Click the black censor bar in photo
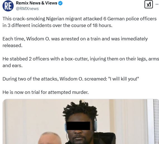Viewport: 159px width, 144px height. (x=78, y=126)
